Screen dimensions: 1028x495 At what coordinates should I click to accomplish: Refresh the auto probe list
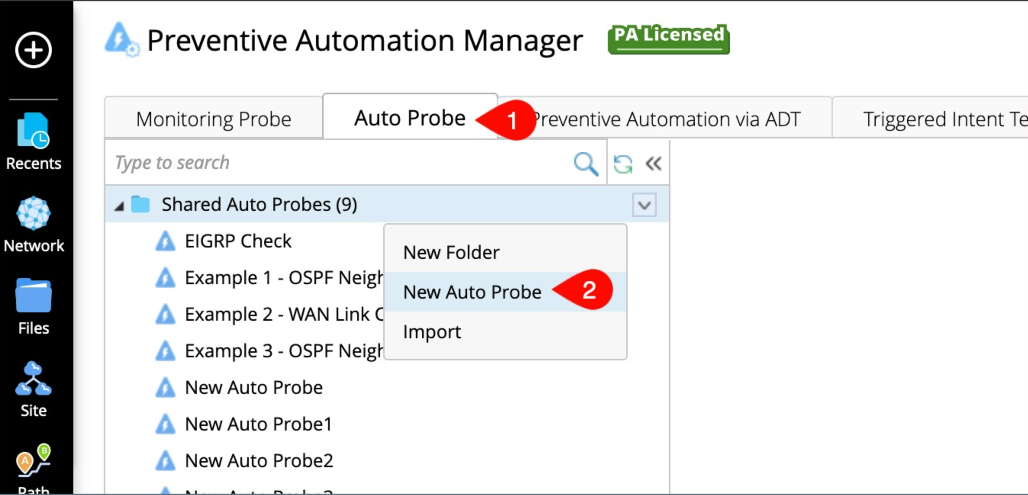click(x=622, y=164)
